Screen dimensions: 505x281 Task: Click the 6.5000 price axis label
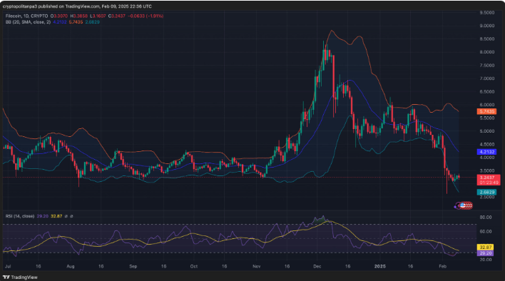(487, 92)
